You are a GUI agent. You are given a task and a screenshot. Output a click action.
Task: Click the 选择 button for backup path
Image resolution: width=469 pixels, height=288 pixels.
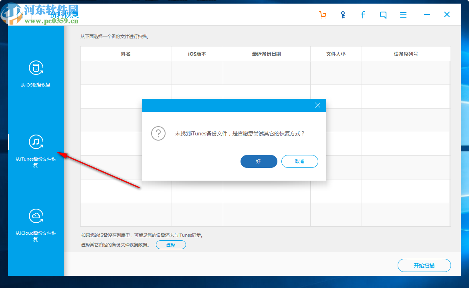pos(171,244)
